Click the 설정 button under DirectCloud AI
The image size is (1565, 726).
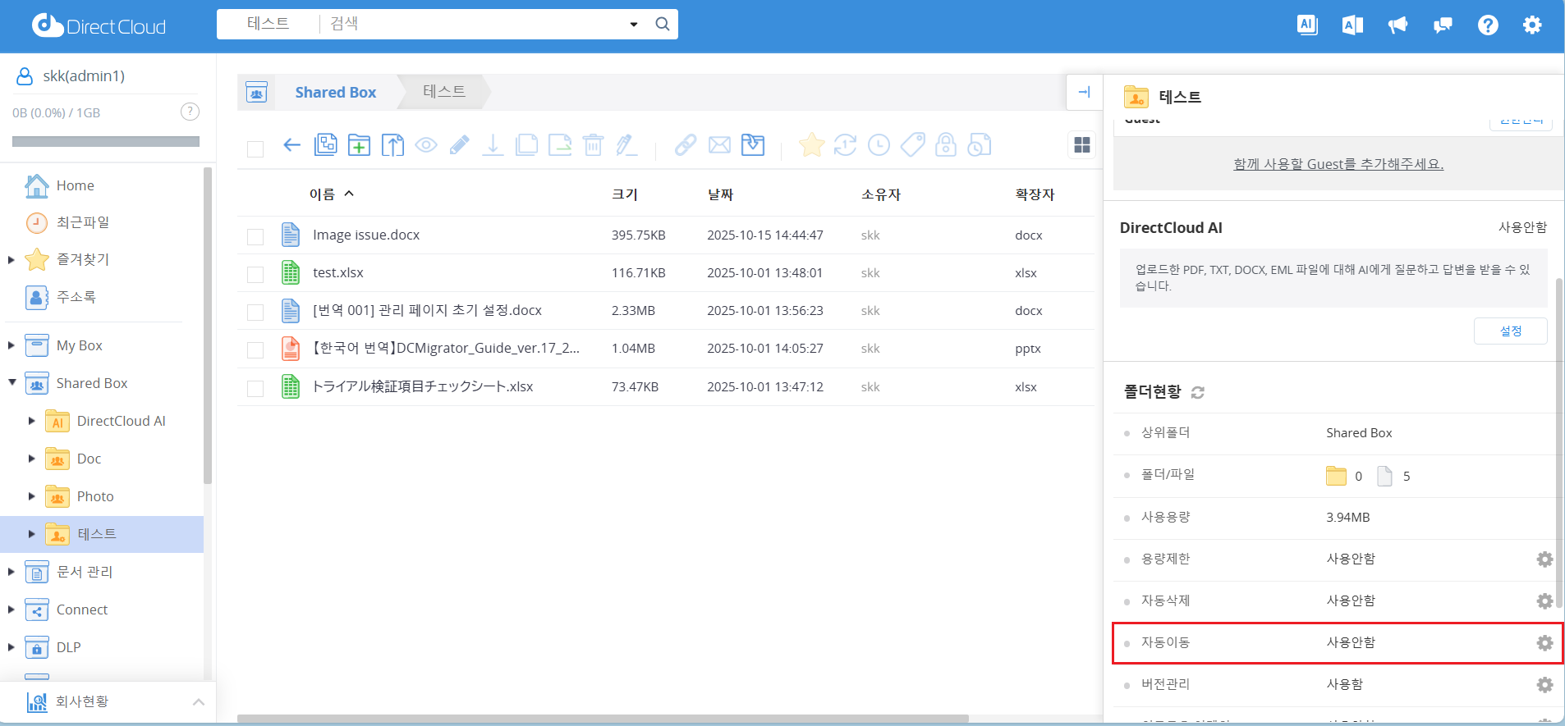pyautogui.click(x=1510, y=331)
